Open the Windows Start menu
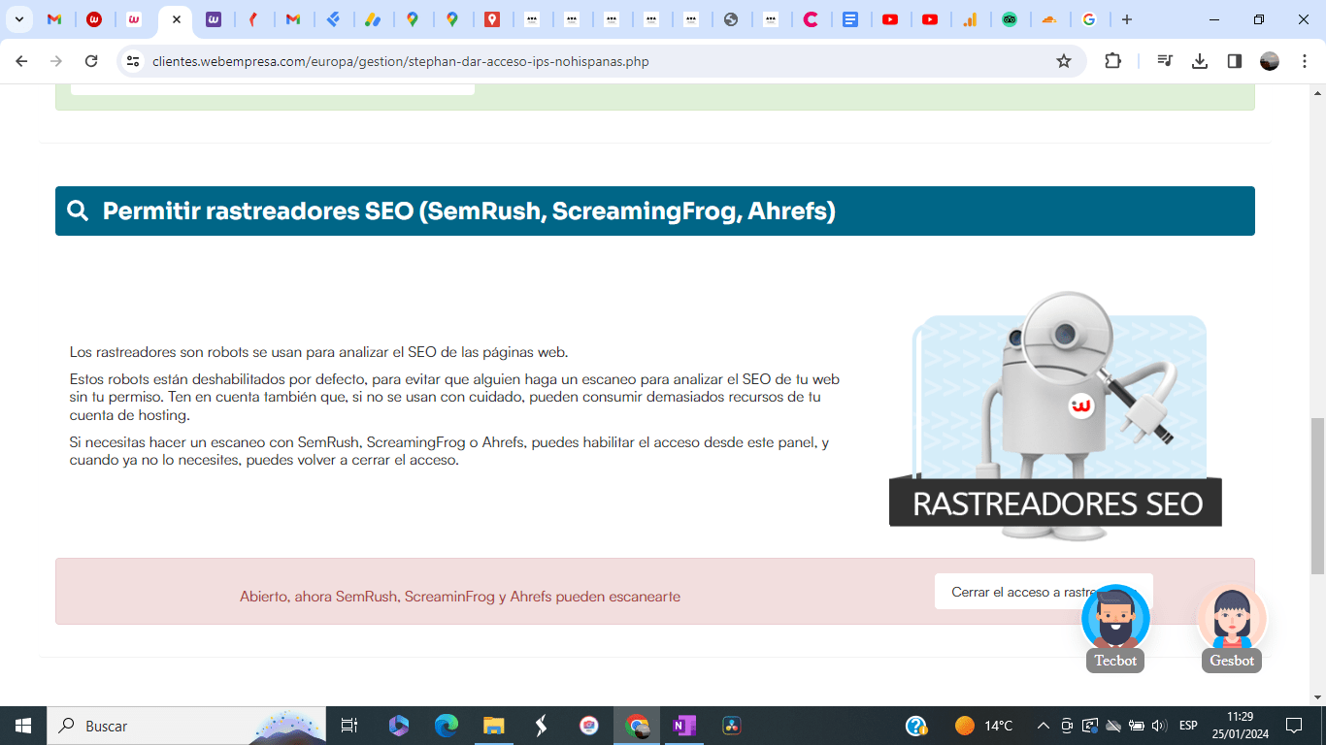This screenshot has height=745, width=1326. pos(23,726)
